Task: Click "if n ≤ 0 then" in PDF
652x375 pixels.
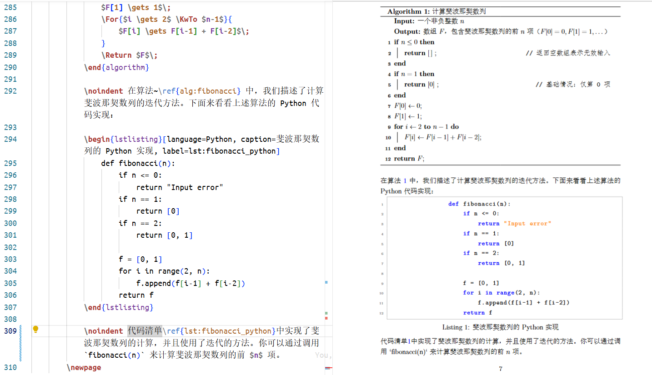Action: [414, 42]
